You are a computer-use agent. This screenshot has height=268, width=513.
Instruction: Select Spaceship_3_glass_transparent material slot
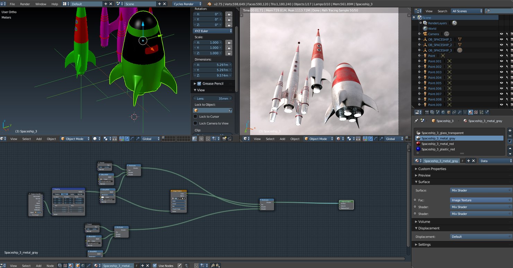click(442, 133)
